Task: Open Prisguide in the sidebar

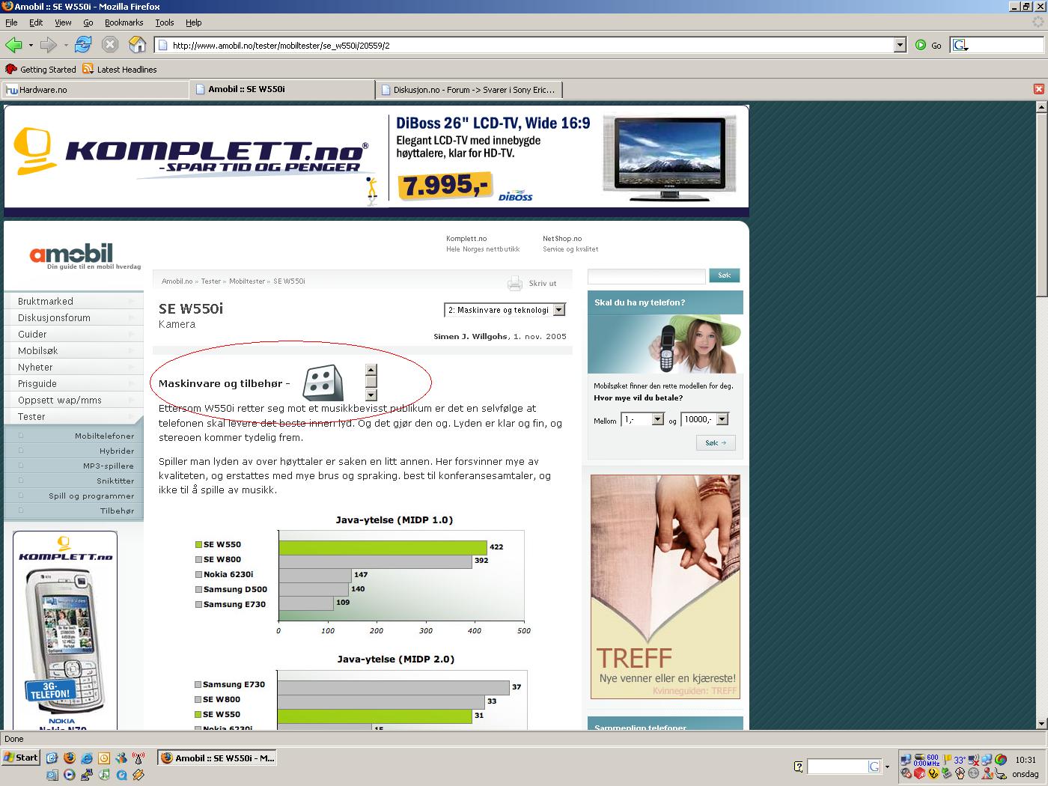Action: 73,383
